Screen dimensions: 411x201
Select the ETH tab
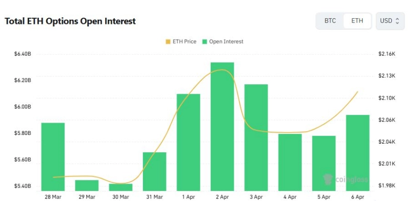click(x=357, y=21)
